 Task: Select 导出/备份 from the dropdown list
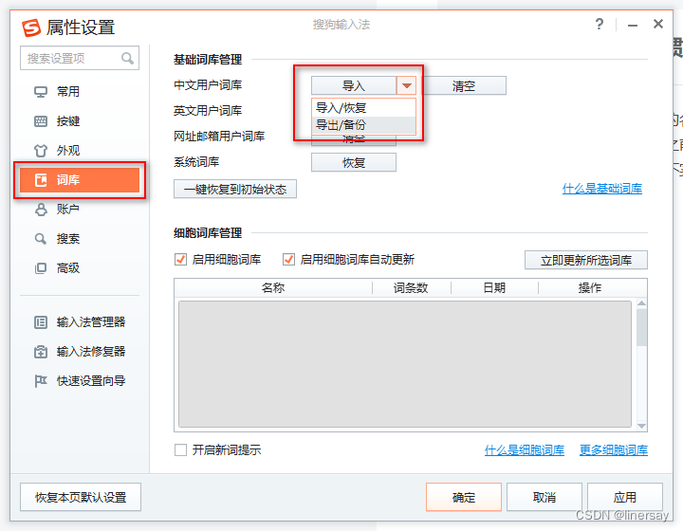[x=363, y=125]
